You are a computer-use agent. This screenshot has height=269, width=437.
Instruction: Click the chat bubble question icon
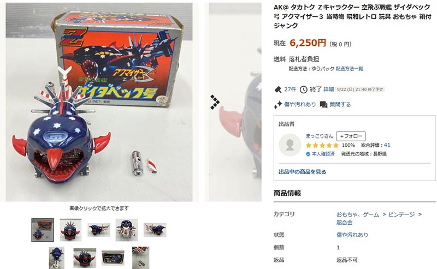(x=323, y=105)
